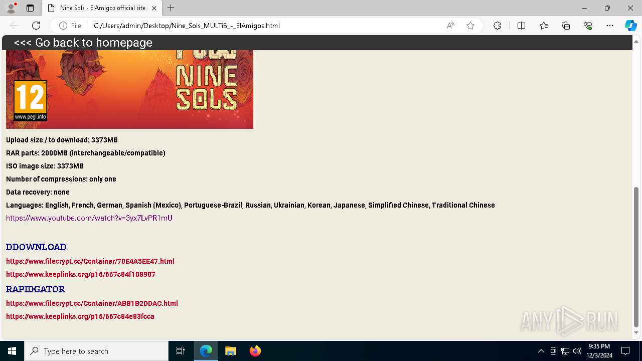Click the RAPIDGATOR heading
Screen dimensions: 642x361
(x=35, y=289)
